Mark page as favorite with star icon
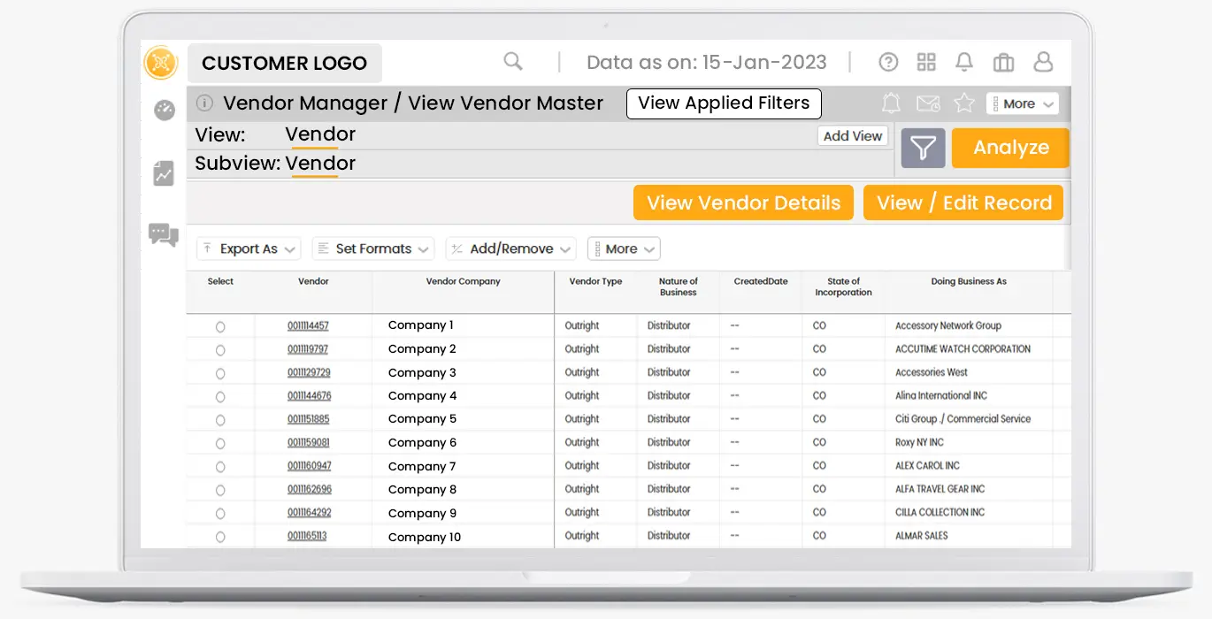 [964, 103]
